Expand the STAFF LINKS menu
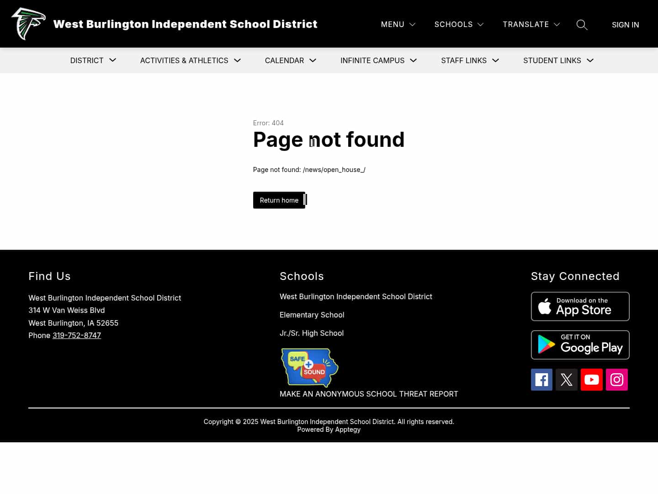 470,60
